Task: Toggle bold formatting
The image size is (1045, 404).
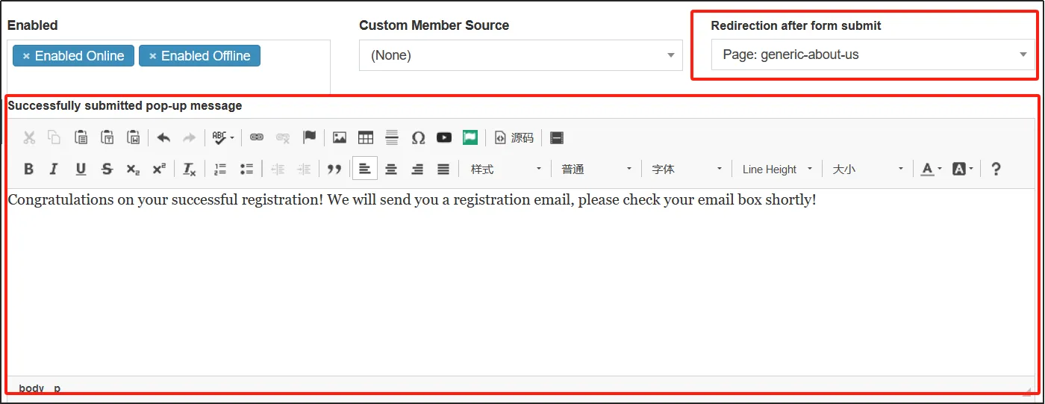Action: [29, 170]
